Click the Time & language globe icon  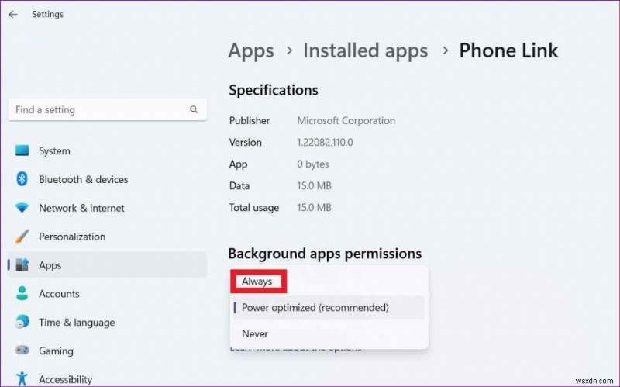22,322
